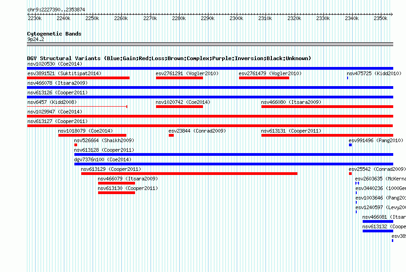Viewport: 406px width, 272px height.
Task: Select the nsv613131 (Cooper2011) label
Action: 291,131
